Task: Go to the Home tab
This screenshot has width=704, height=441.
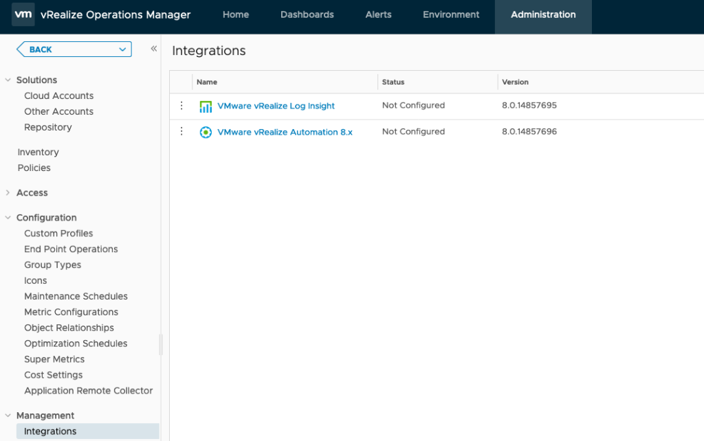Action: pyautogui.click(x=236, y=14)
